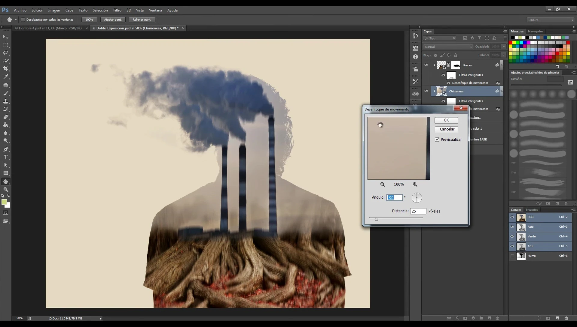Toggle Quick Mask mode icon
Image resolution: width=577 pixels, height=327 pixels.
pyautogui.click(x=6, y=213)
